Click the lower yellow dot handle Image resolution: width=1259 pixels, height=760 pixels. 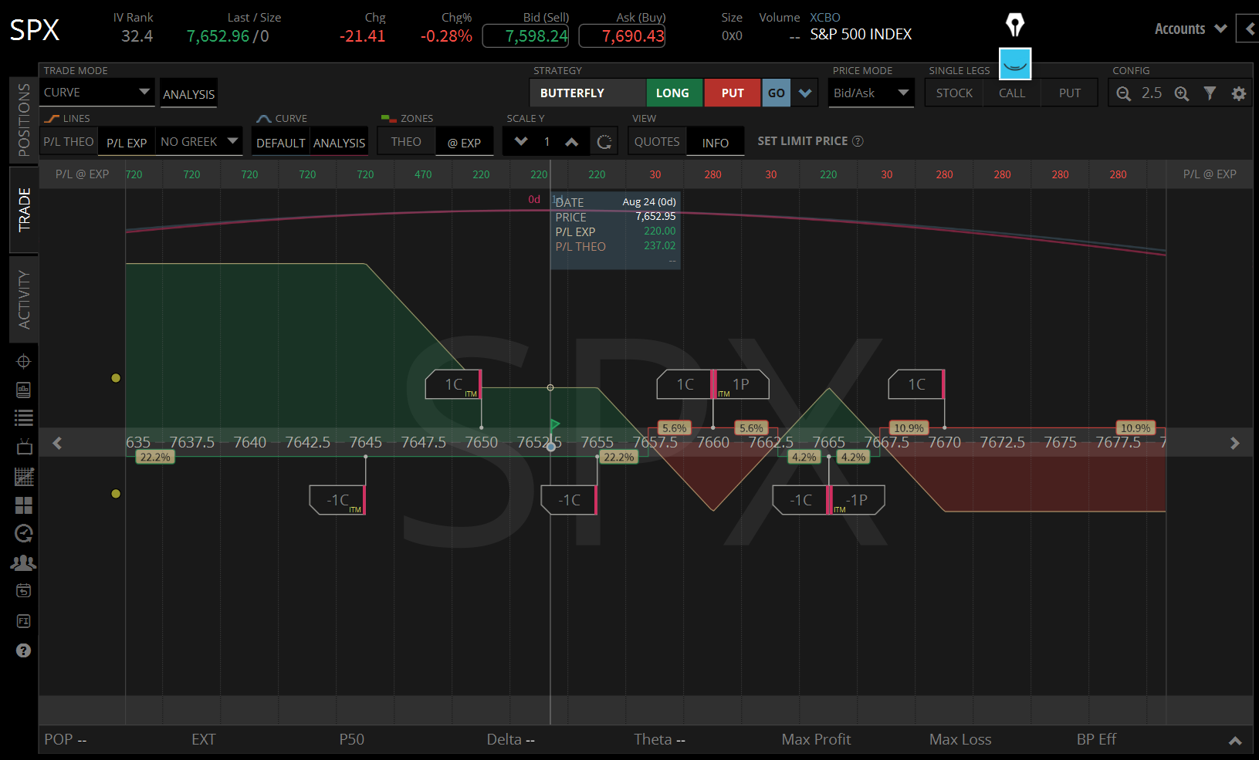116,494
